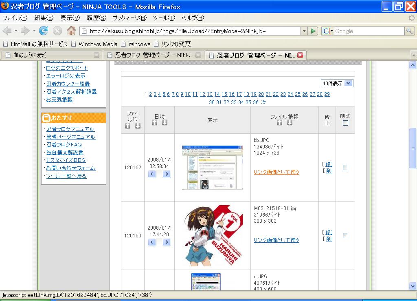Switch to the 血のように赤く tab

(52, 55)
